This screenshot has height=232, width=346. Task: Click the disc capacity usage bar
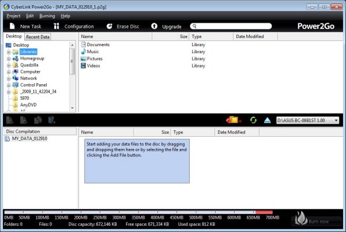coord(138,212)
